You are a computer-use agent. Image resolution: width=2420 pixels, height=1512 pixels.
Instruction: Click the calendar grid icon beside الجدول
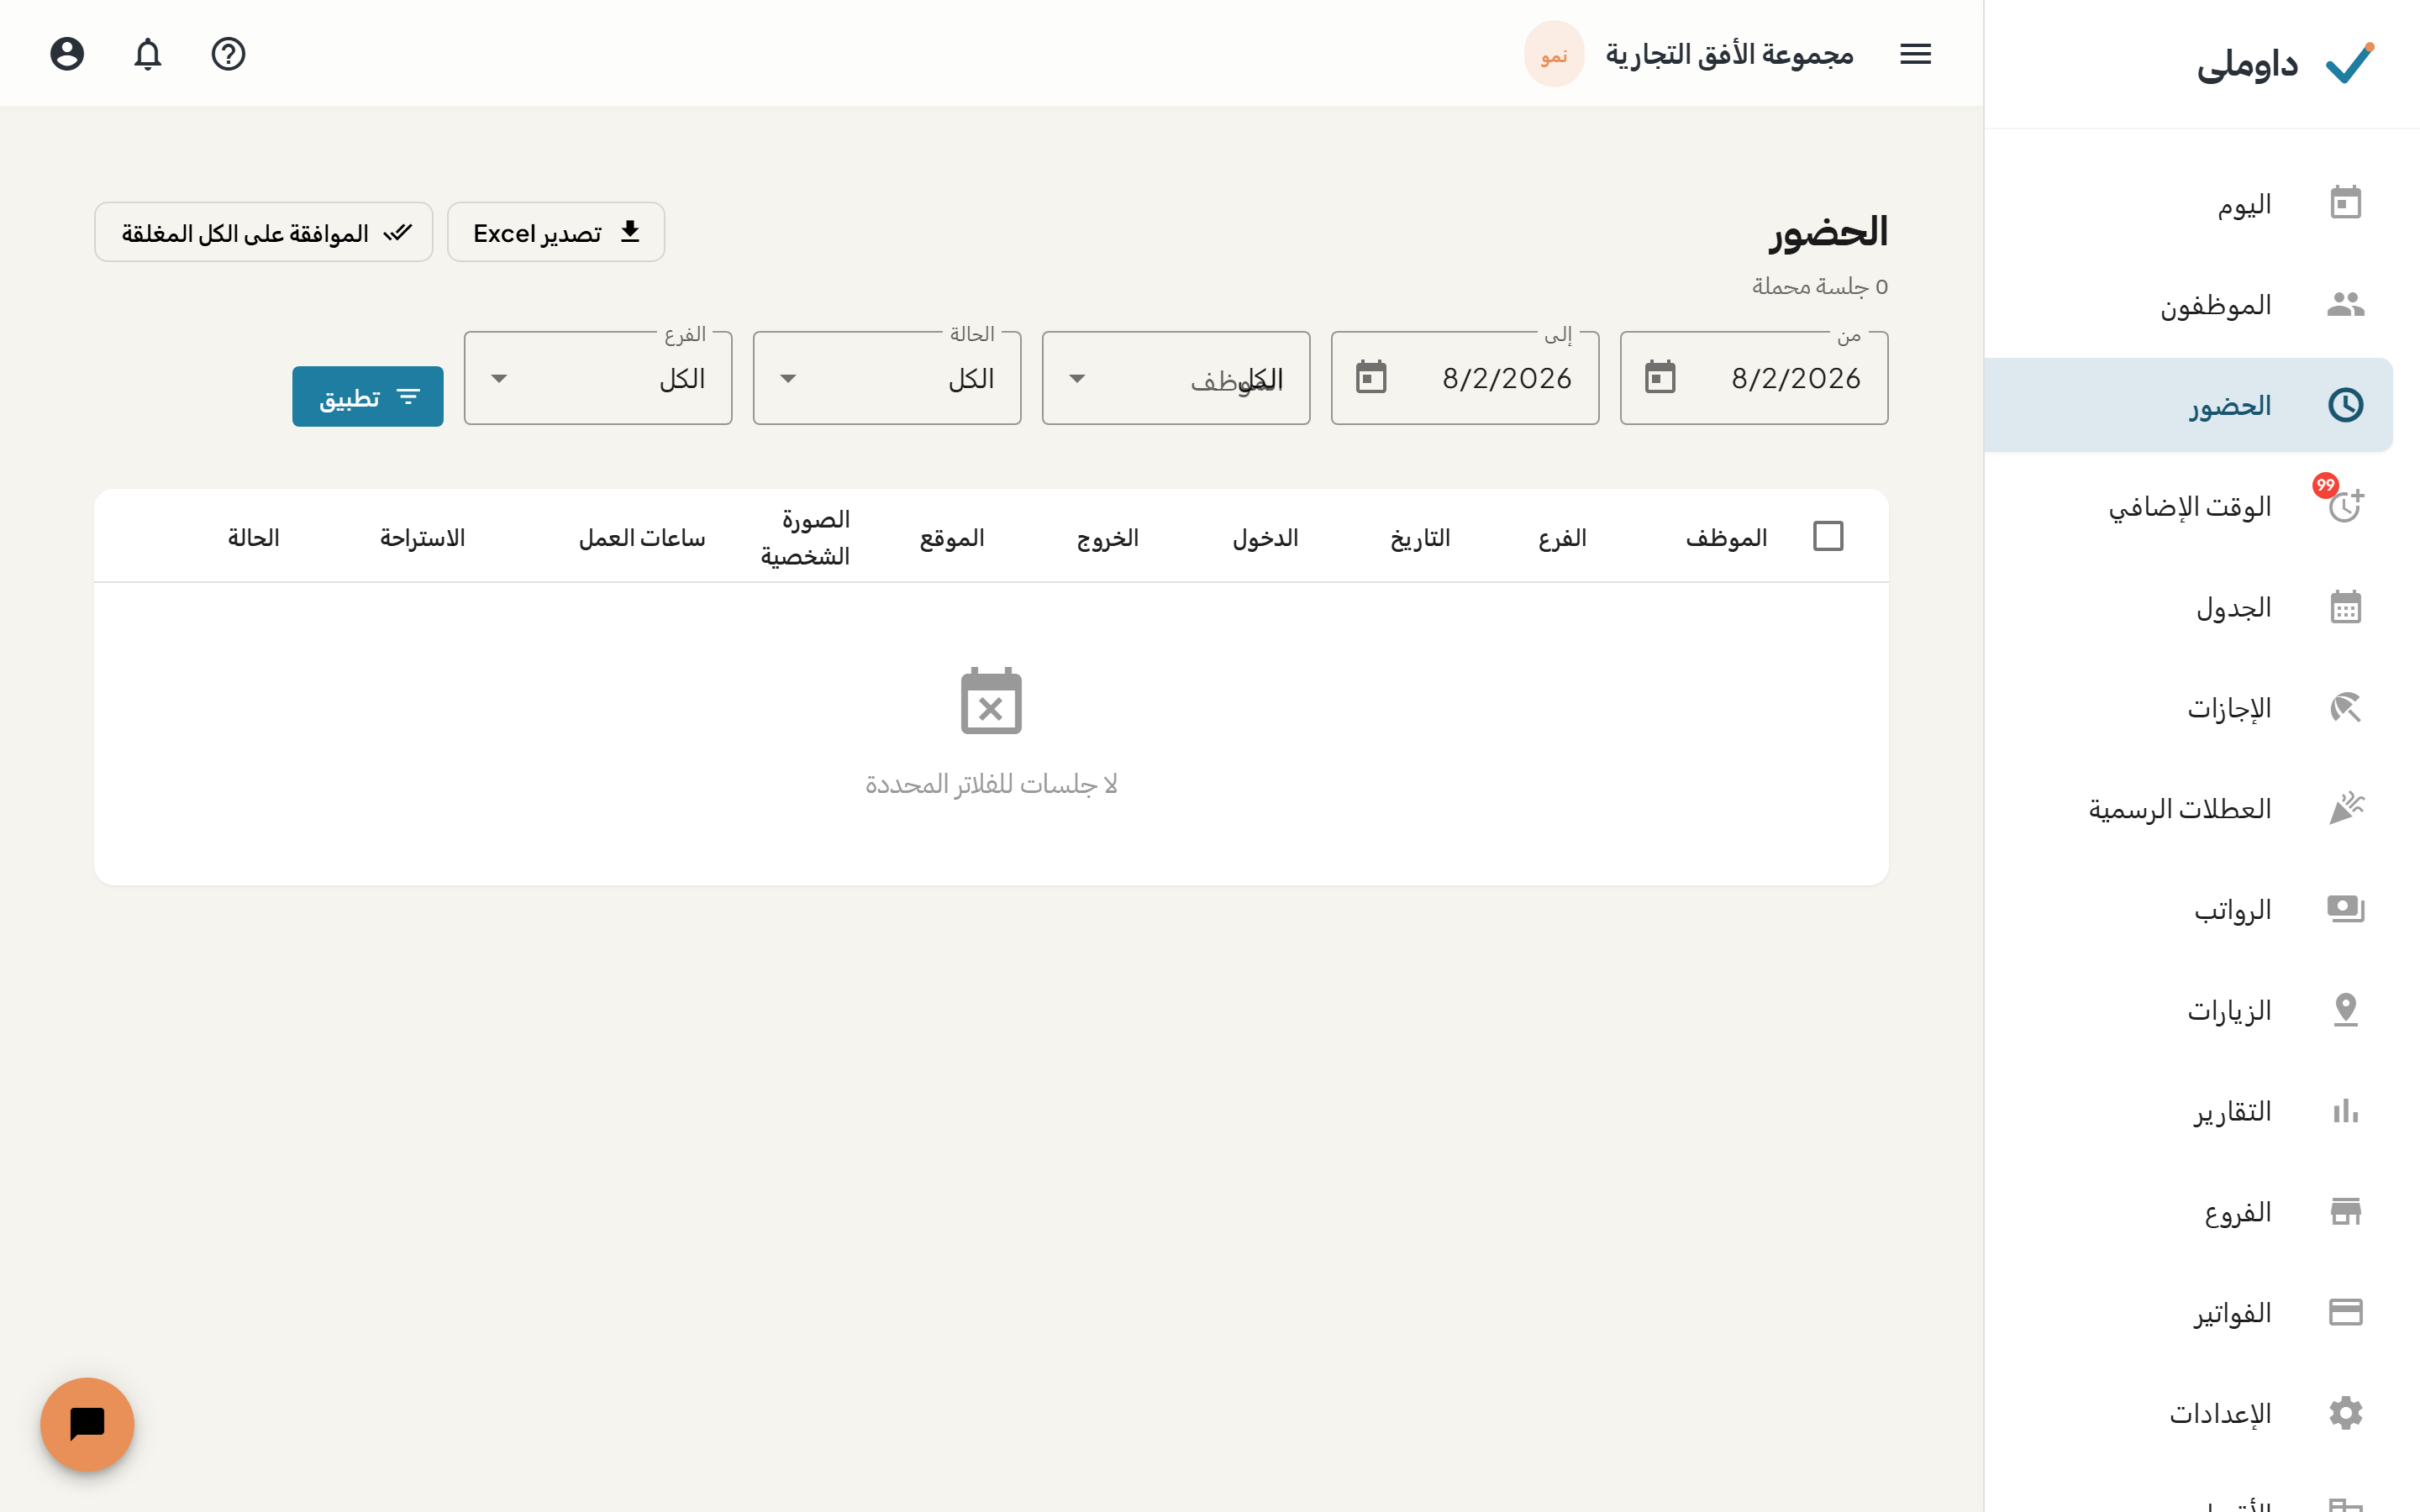2345,607
